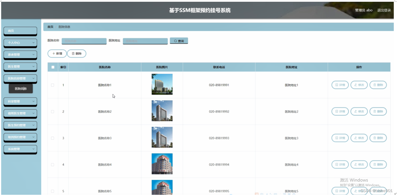Expand the 医生预约管理 sidebar menu
The image size is (397, 195).
(x=20, y=125)
